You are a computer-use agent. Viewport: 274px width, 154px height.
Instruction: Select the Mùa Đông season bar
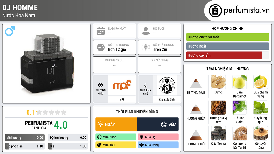click(158, 145)
